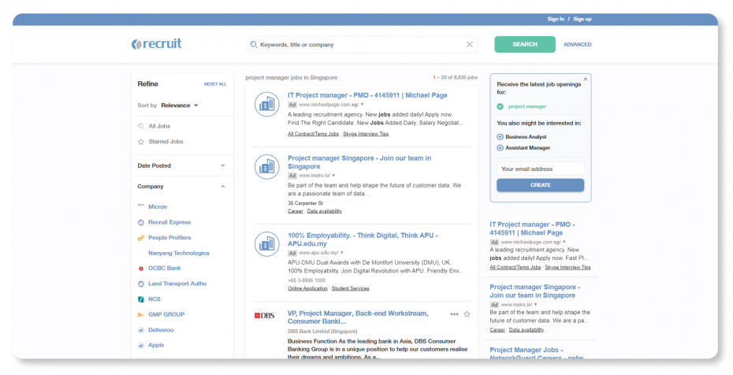Image resolution: width=733 pixels, height=375 pixels.
Task: Open dropdown arrow next to www.apu.edu.my
Action: click(x=342, y=253)
